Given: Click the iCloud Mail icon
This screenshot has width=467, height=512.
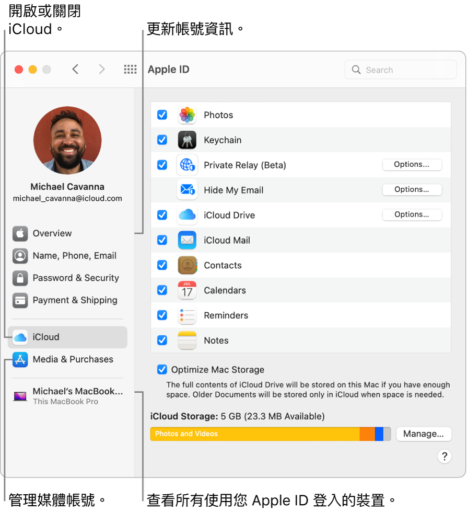Looking at the screenshot, I should coord(187,240).
